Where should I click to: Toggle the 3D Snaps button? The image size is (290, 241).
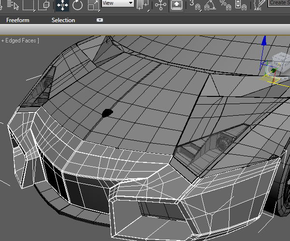(x=195, y=5)
